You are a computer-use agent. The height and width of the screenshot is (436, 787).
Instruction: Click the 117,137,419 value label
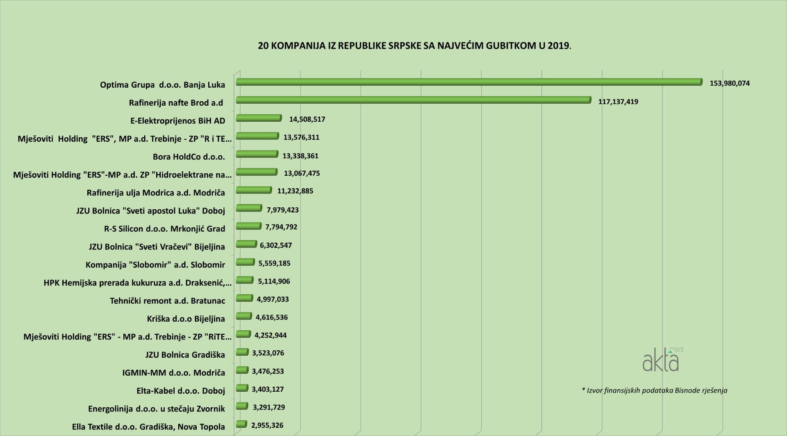click(x=618, y=102)
